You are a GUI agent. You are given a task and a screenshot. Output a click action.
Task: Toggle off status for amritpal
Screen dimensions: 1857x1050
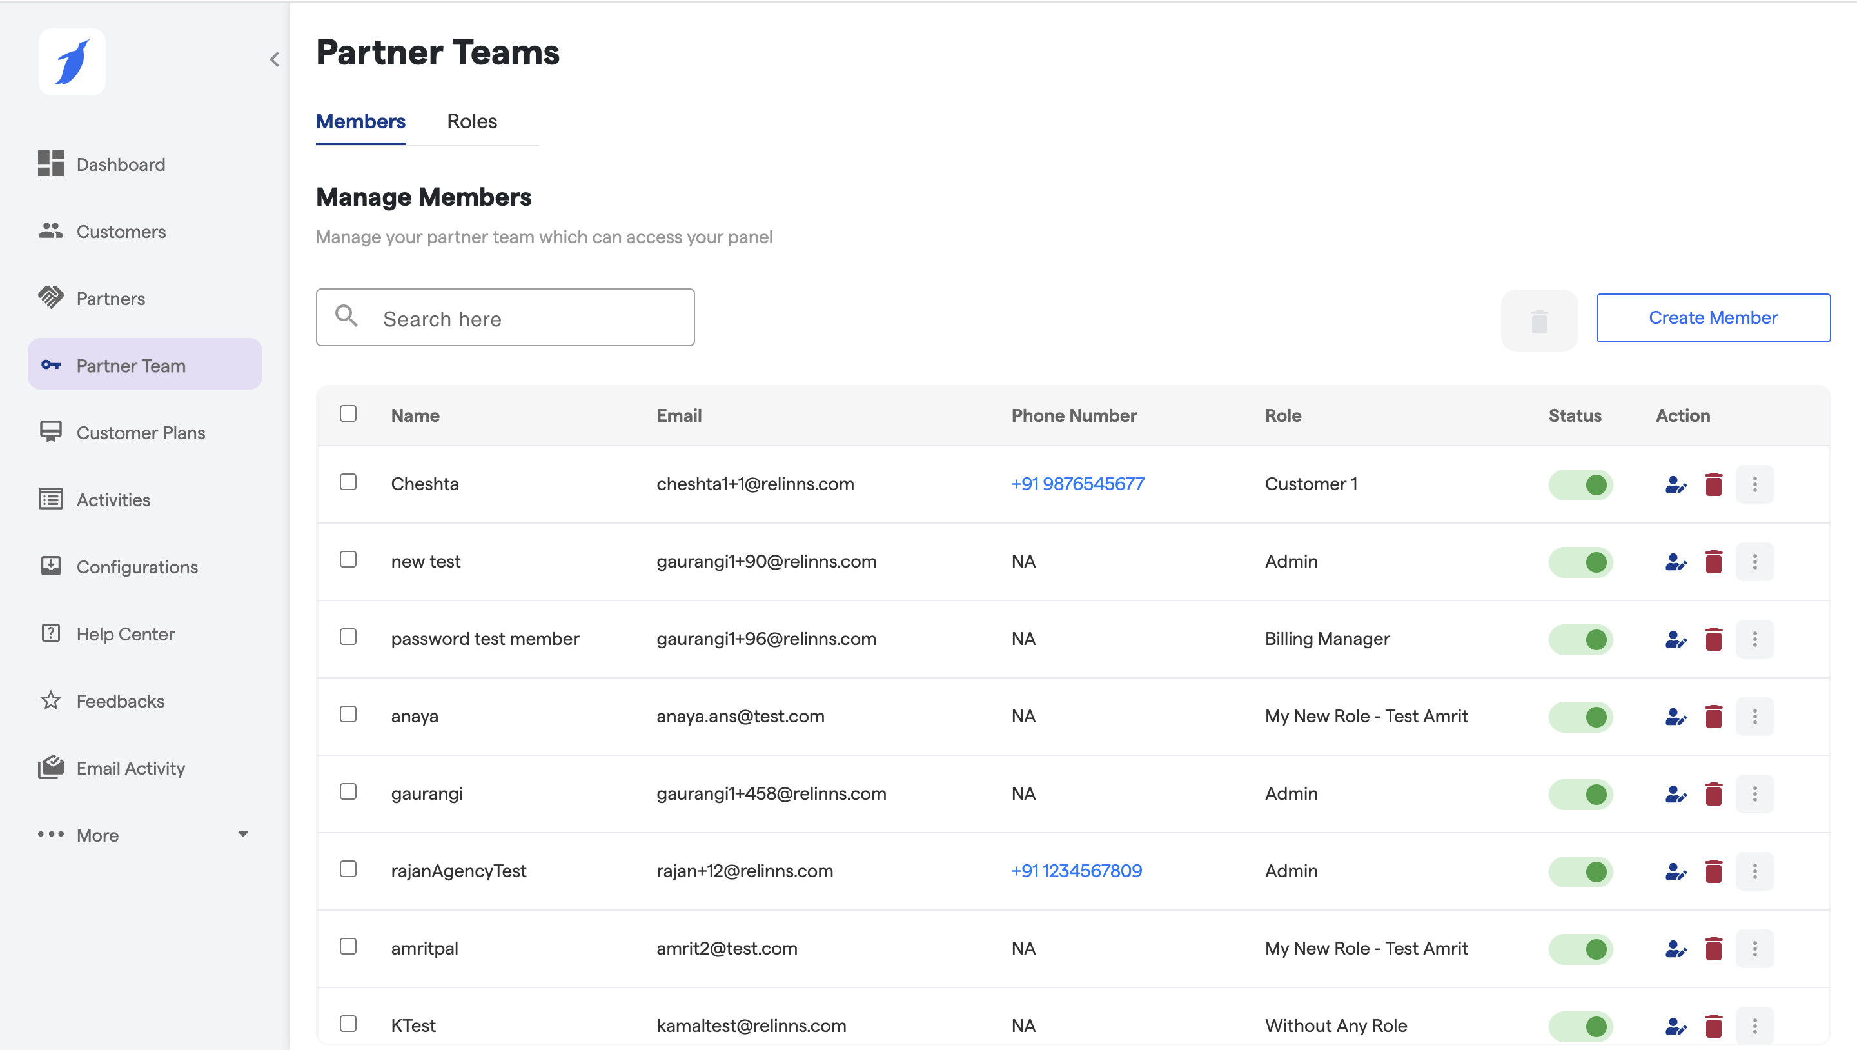1580,949
